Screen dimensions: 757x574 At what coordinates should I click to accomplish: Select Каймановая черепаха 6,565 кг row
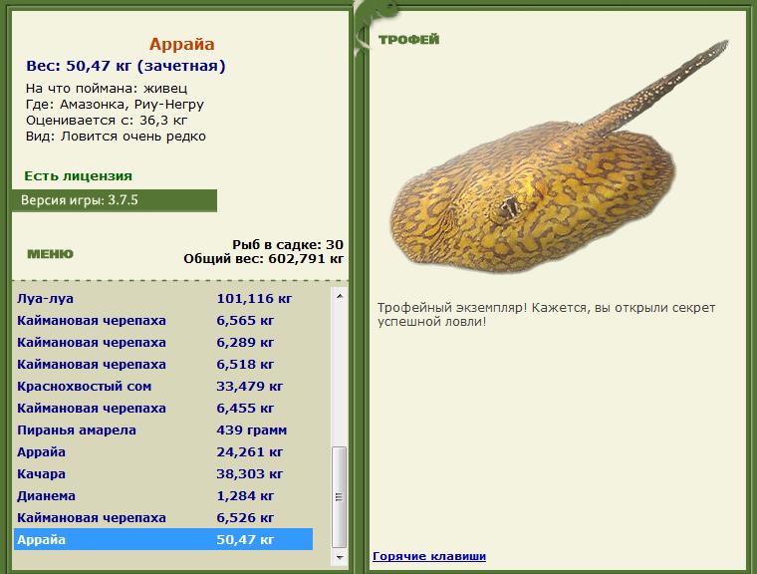163,320
